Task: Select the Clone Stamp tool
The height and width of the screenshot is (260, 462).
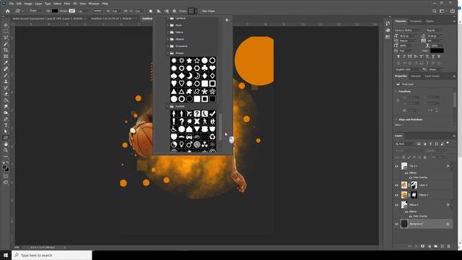Action: [6, 82]
